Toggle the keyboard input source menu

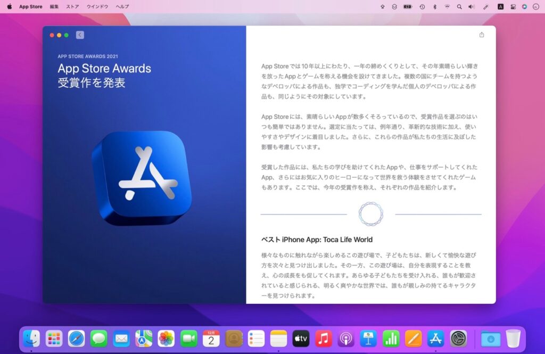tap(501, 6)
